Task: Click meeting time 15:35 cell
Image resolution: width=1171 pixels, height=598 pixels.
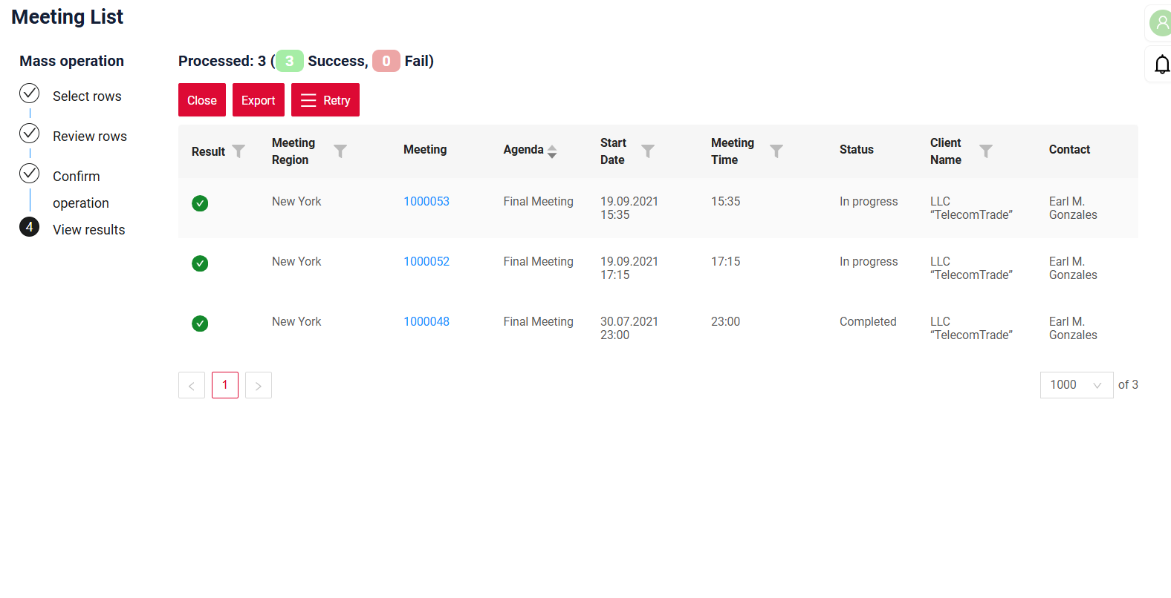Action: (726, 202)
